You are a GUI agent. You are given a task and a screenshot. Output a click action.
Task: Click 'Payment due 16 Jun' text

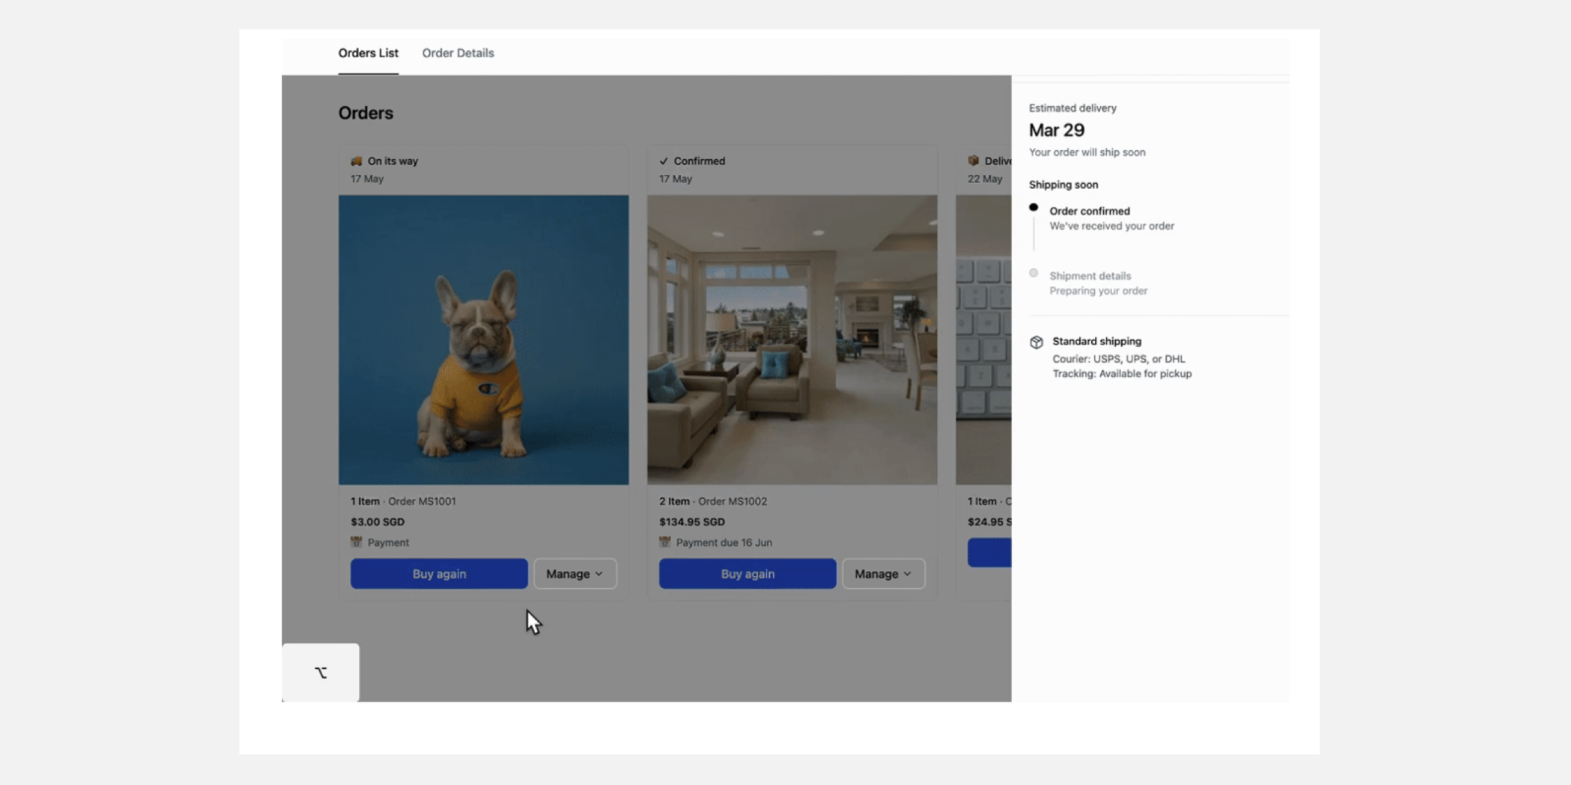pyautogui.click(x=724, y=542)
